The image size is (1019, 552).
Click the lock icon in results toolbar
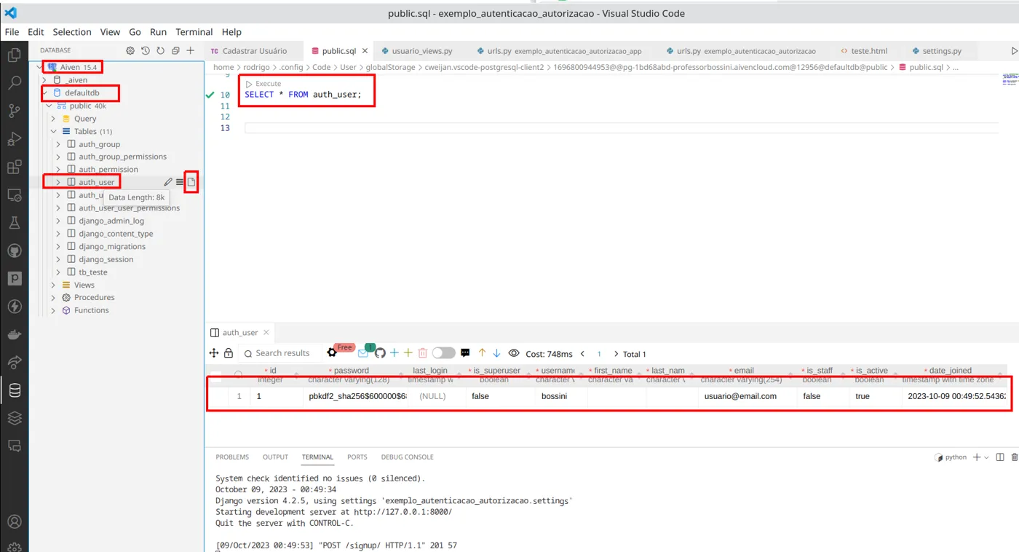229,353
